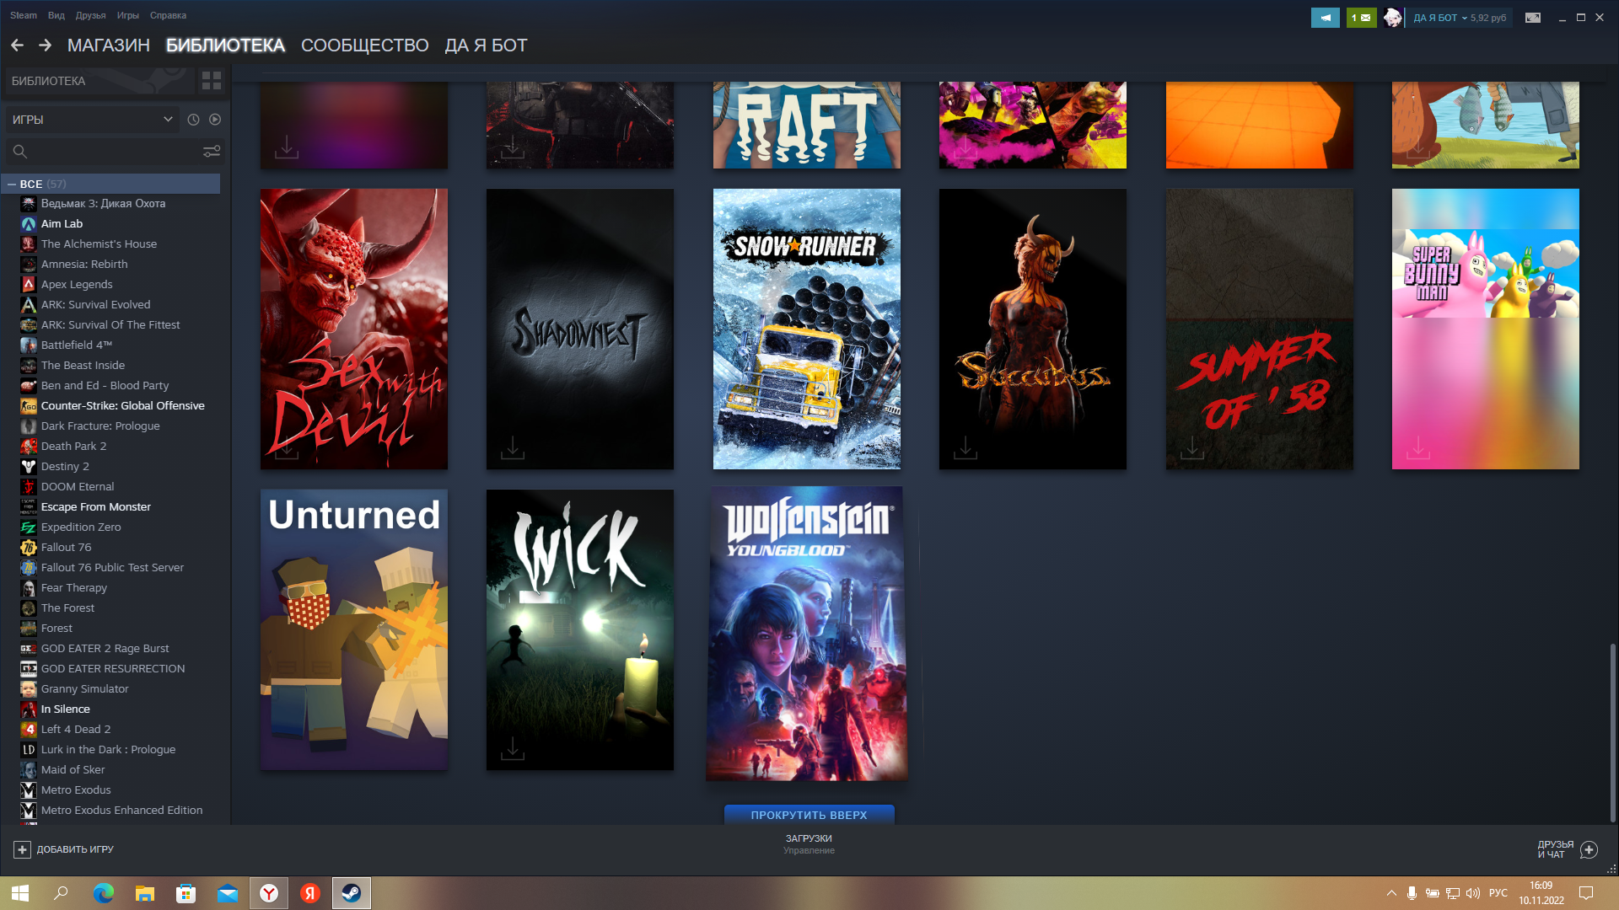1619x910 pixels.
Task: Select Fallout 76 in game list
Action: pyautogui.click(x=67, y=548)
